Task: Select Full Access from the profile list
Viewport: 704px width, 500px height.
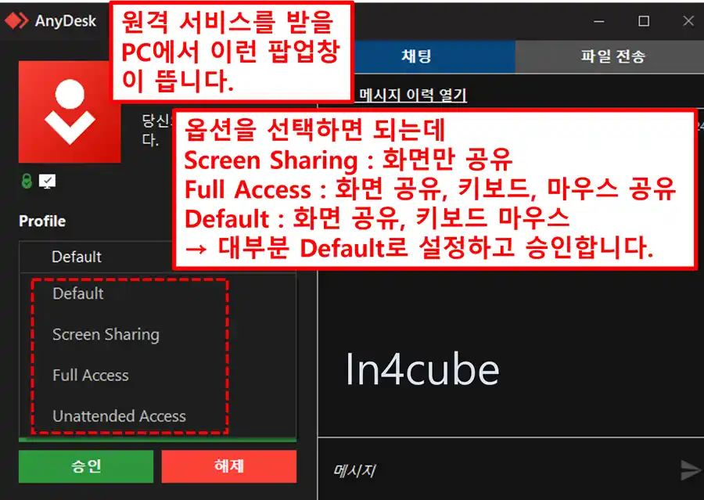Action: coord(90,375)
